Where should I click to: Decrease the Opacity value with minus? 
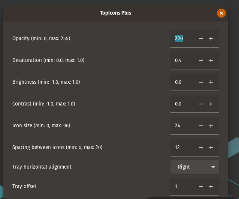pos(201,39)
